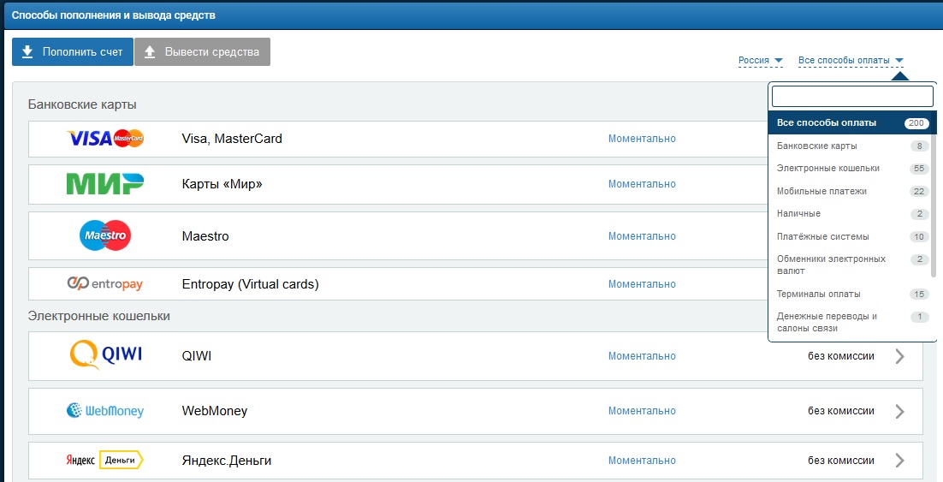This screenshot has height=482, width=943.
Task: Expand the Россия country dropdown
Action: click(x=760, y=61)
